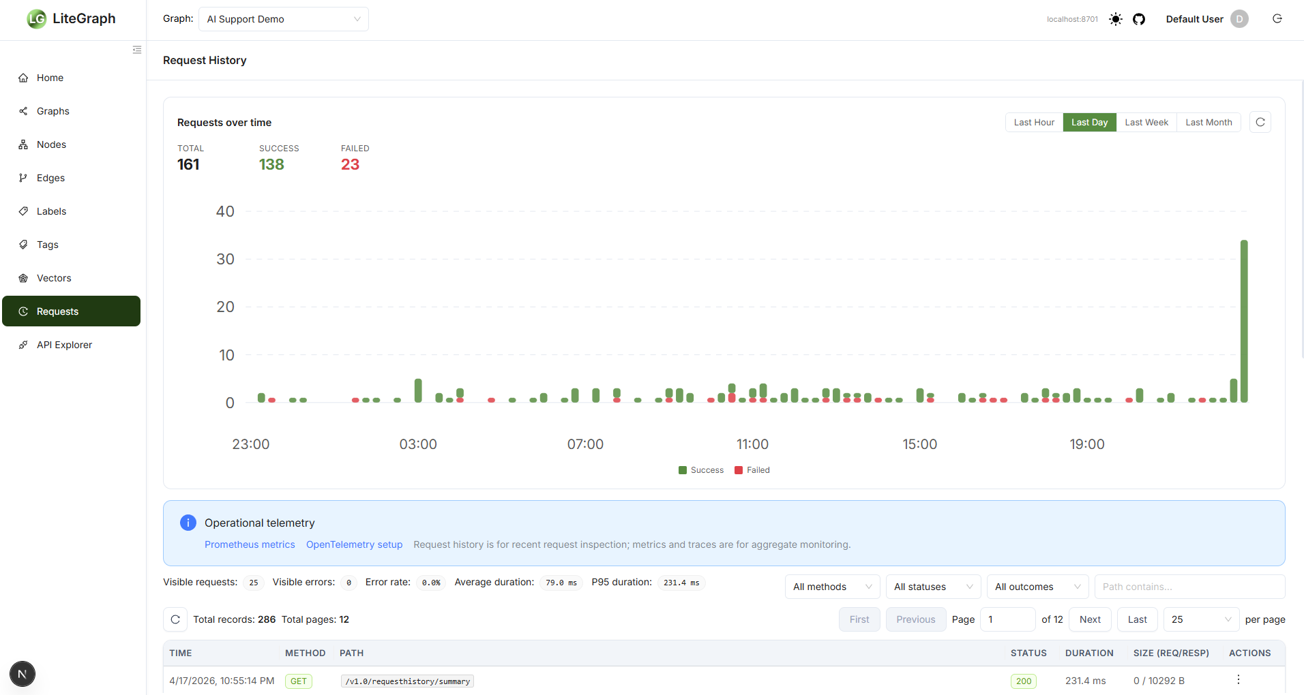Switch to the Last Week time range
This screenshot has width=1304, height=695.
(x=1146, y=122)
